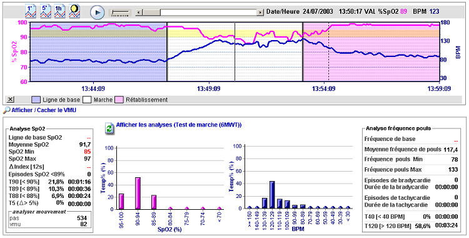Screen dimensions: 469x238
Task: Click the T90 [< 90%] row label
Action: pyautogui.click(x=24, y=182)
